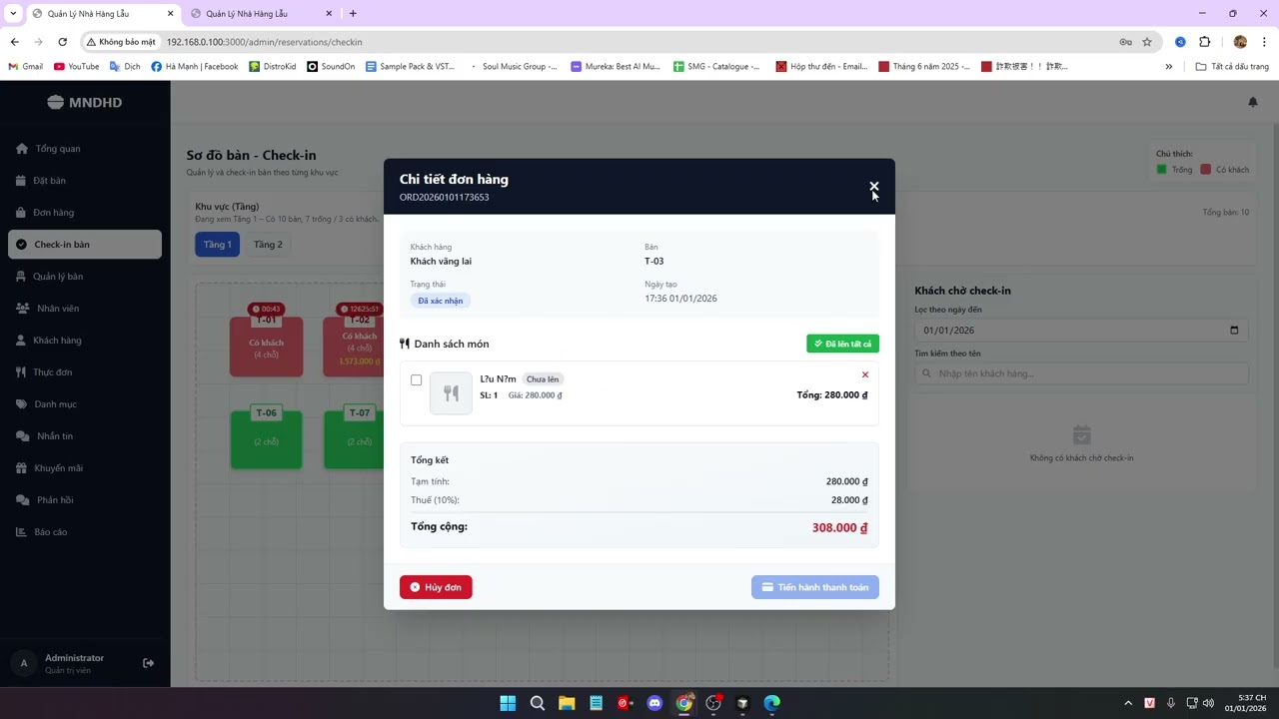Open the calendar picker icon in date filter

[1234, 331]
